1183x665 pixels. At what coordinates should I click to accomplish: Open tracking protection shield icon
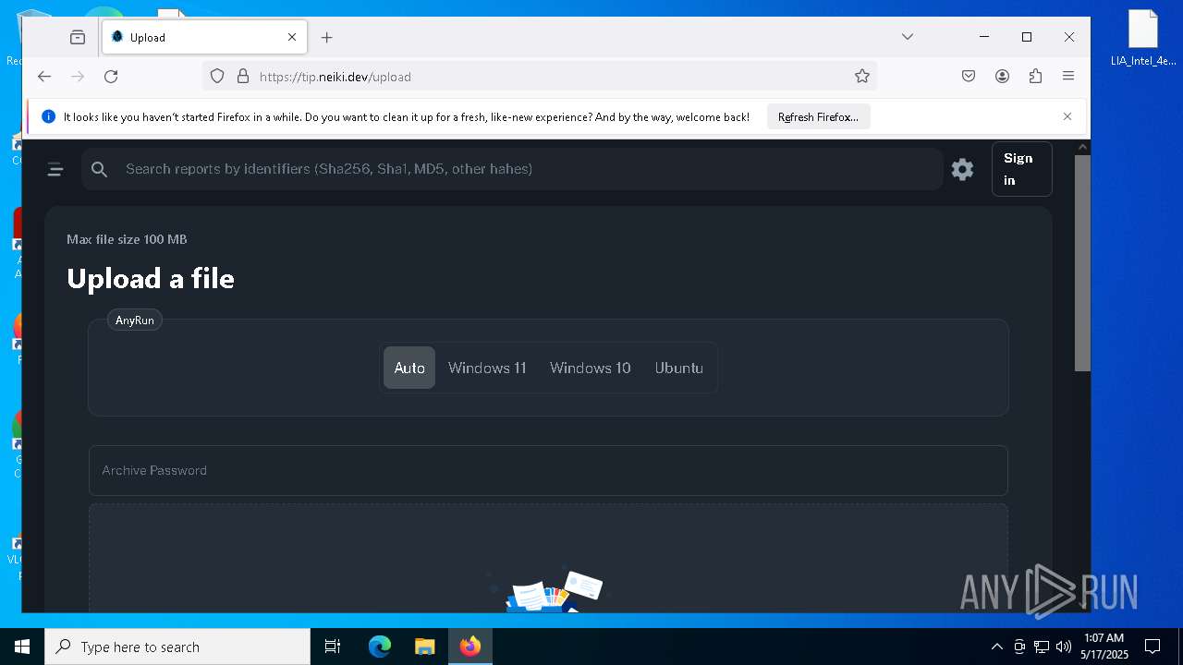(x=217, y=77)
